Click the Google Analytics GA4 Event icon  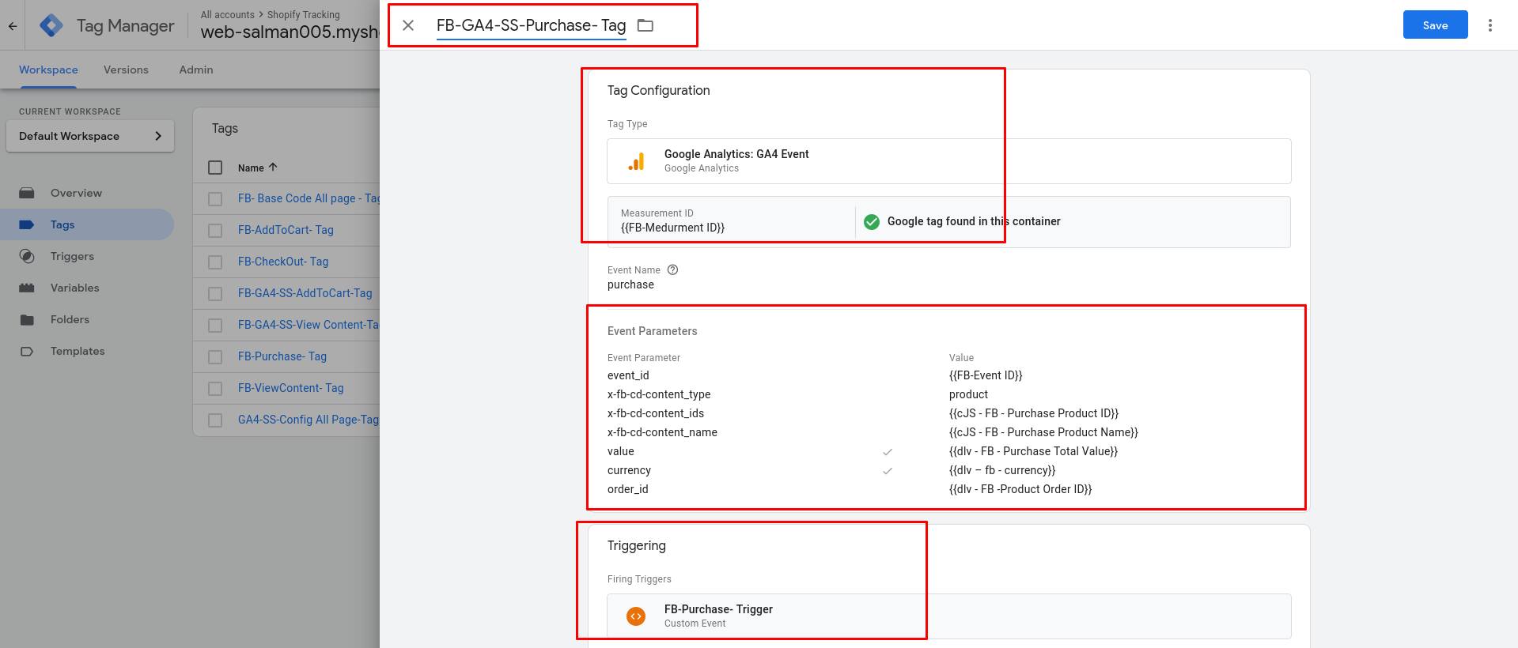[636, 161]
